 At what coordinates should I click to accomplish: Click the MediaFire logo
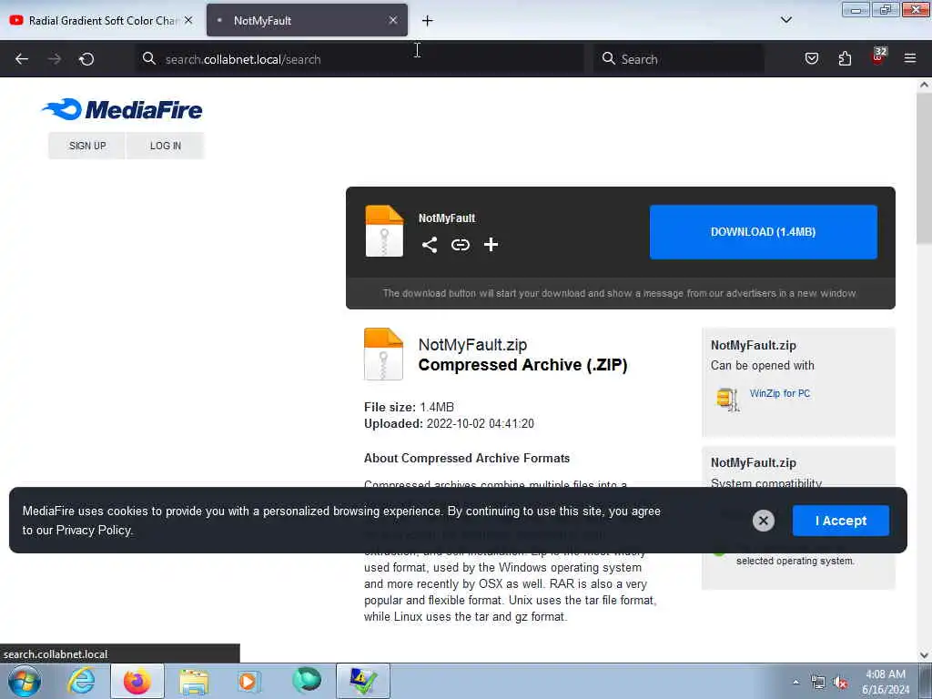point(123,109)
